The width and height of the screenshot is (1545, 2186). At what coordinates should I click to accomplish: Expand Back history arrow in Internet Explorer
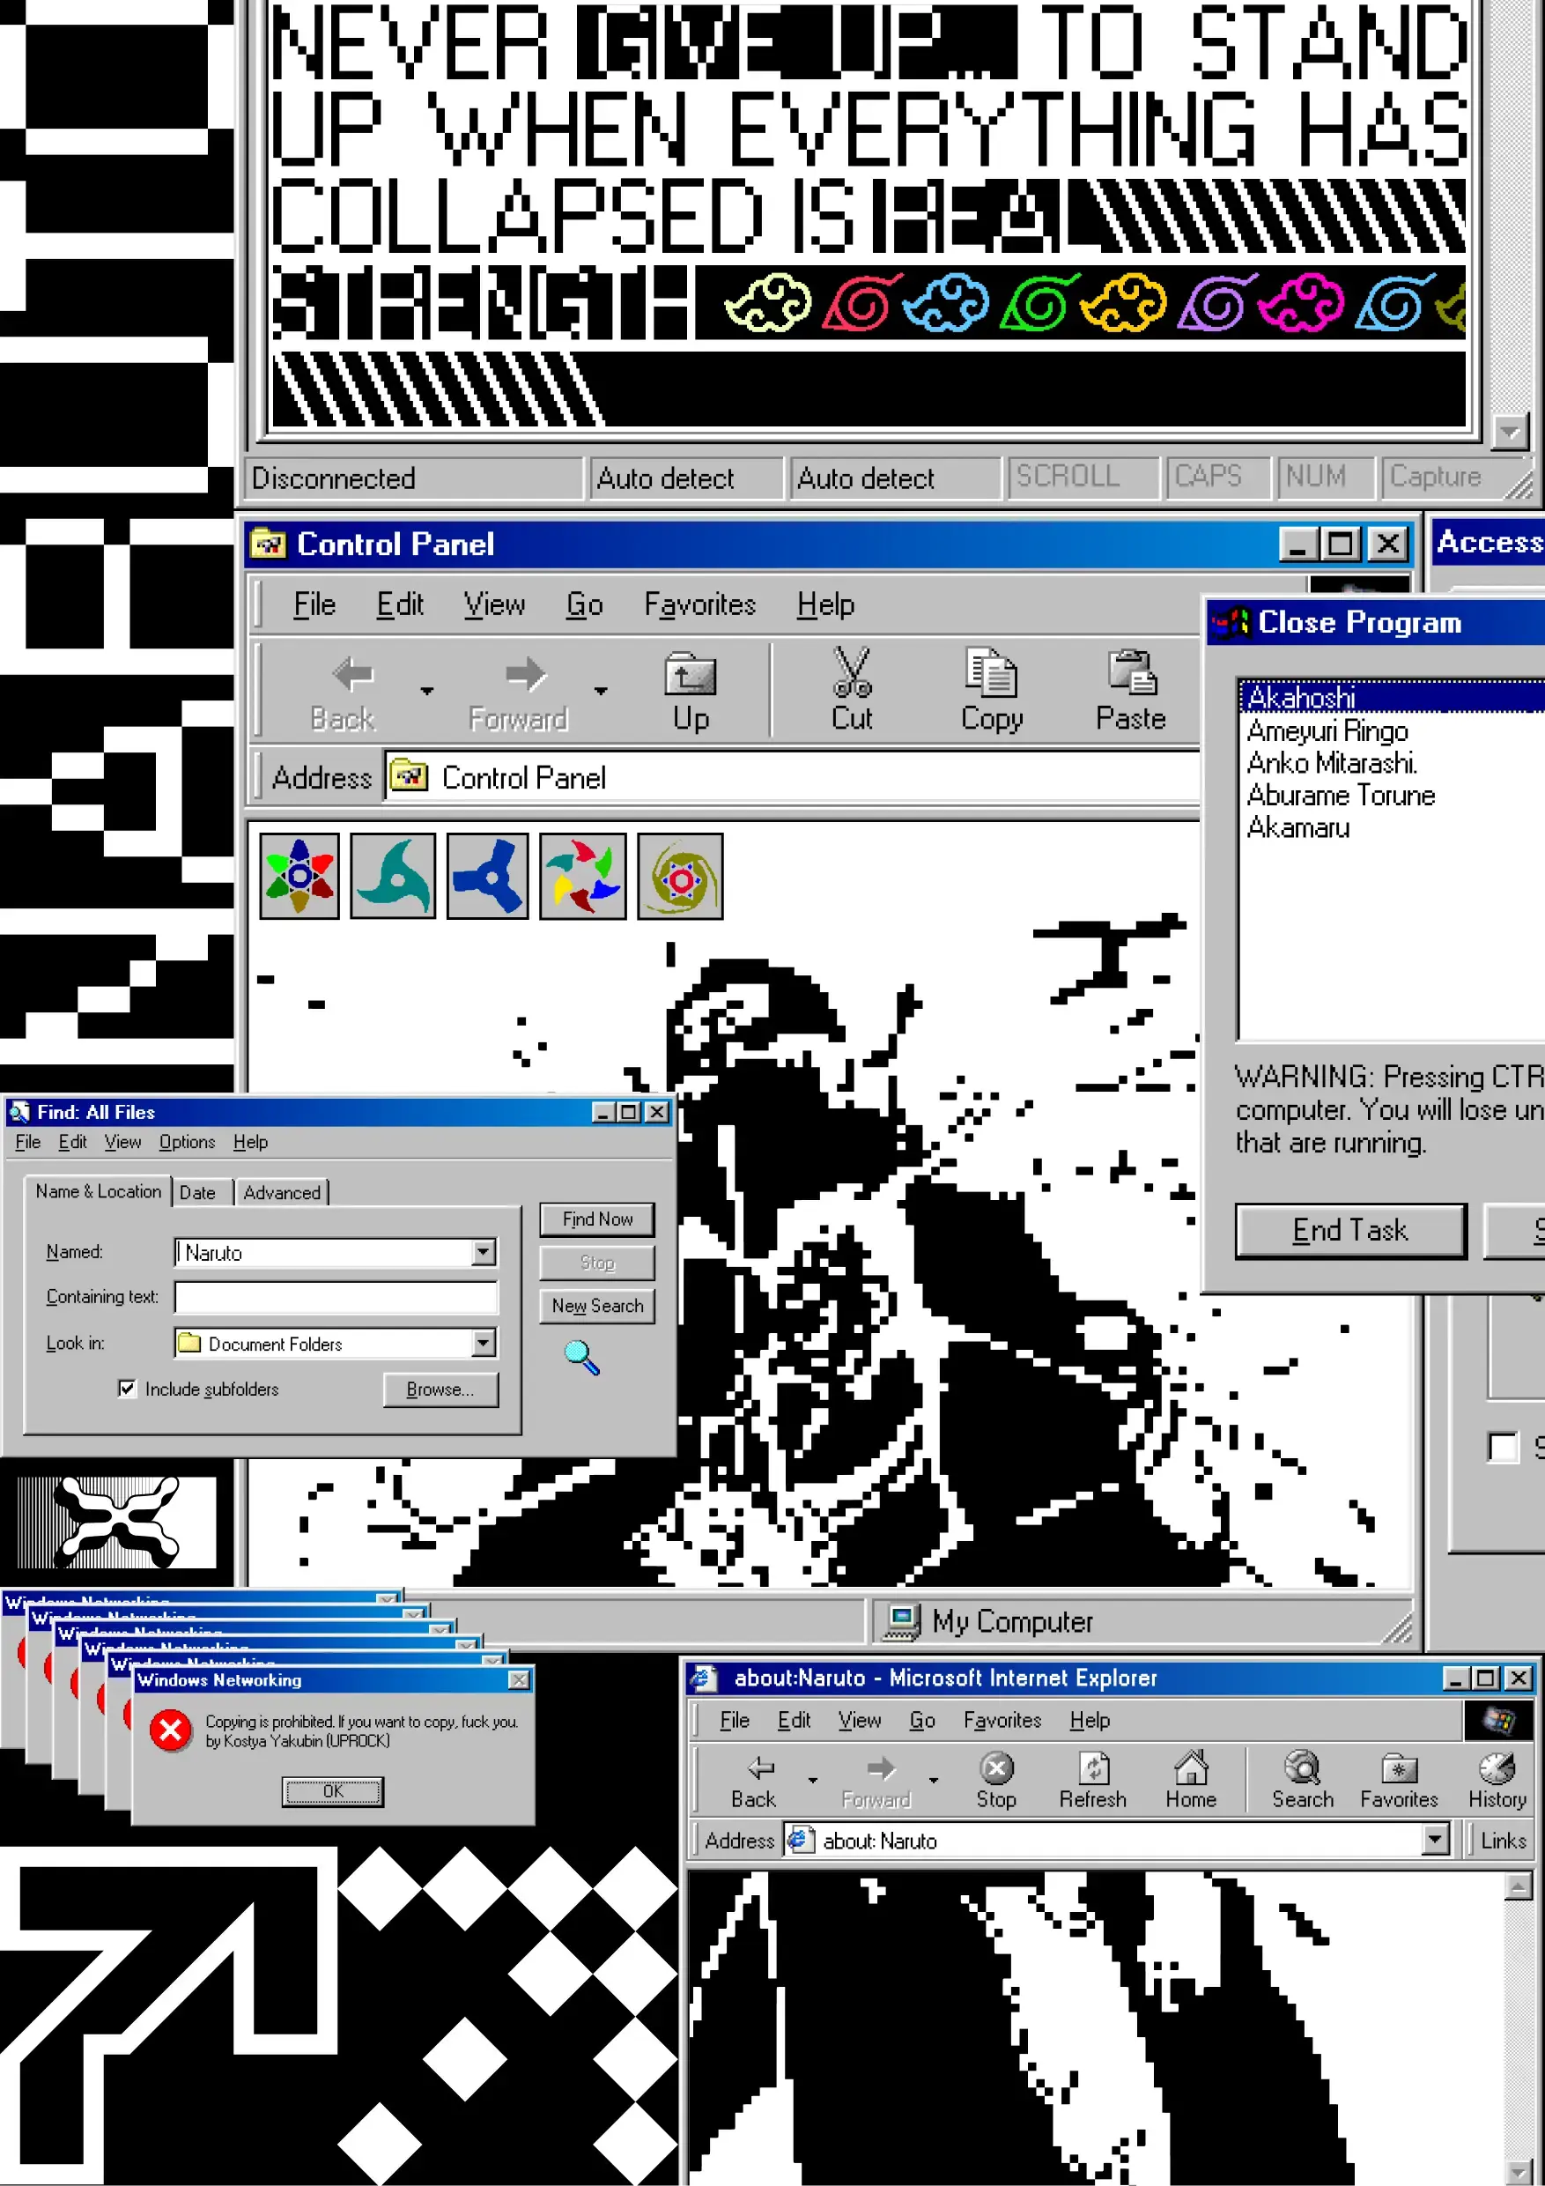click(x=812, y=1781)
